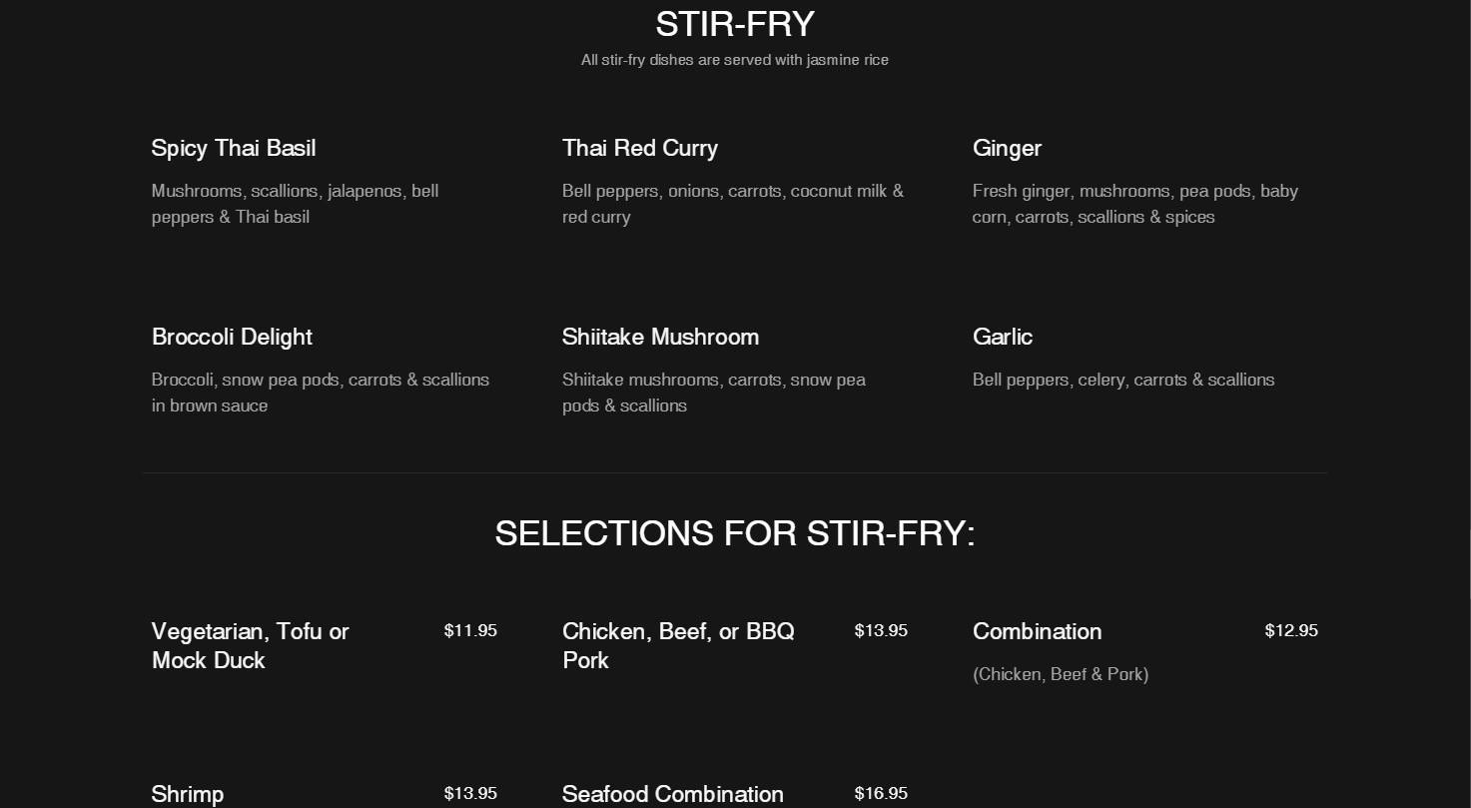Select the Vegetarian, Tofu or Mock Duck option
The image size is (1471, 808).
point(251,645)
